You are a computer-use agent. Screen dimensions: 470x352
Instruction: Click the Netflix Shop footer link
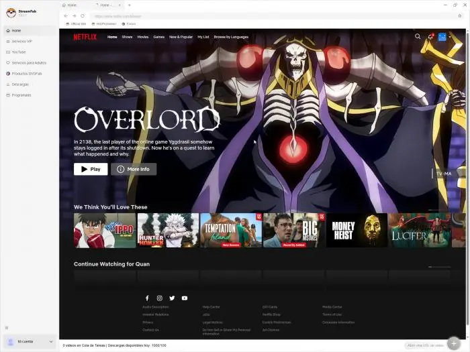pos(271,314)
